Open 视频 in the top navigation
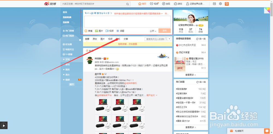The image size is (273, 134). [154, 4]
